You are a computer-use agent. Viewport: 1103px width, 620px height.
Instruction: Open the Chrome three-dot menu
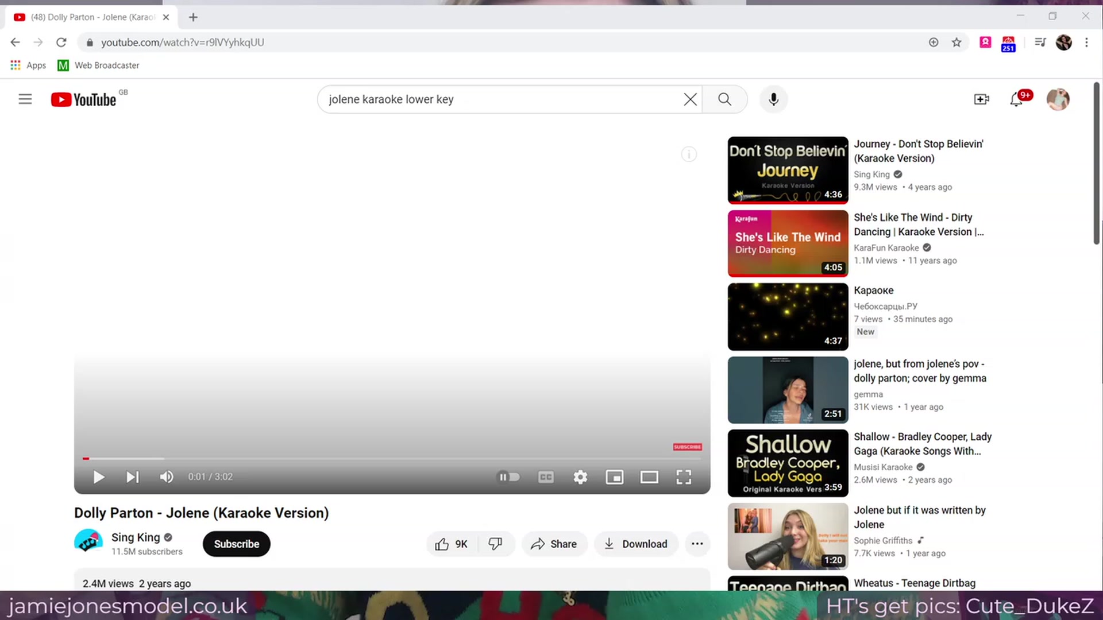point(1086,42)
